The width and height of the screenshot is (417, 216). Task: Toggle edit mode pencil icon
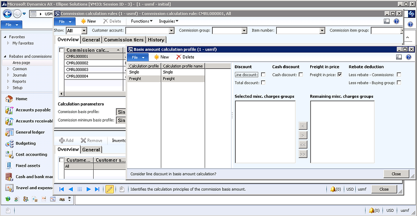(x=110, y=189)
